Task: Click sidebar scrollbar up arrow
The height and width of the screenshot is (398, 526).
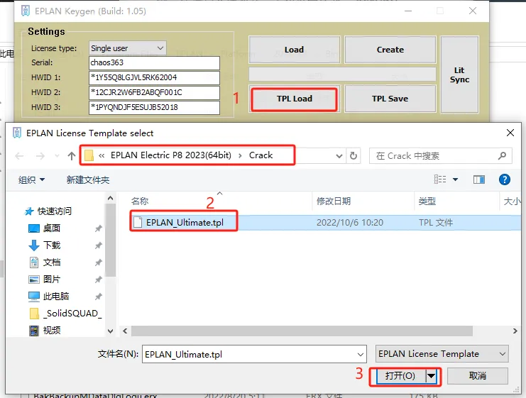Action: [x=110, y=198]
